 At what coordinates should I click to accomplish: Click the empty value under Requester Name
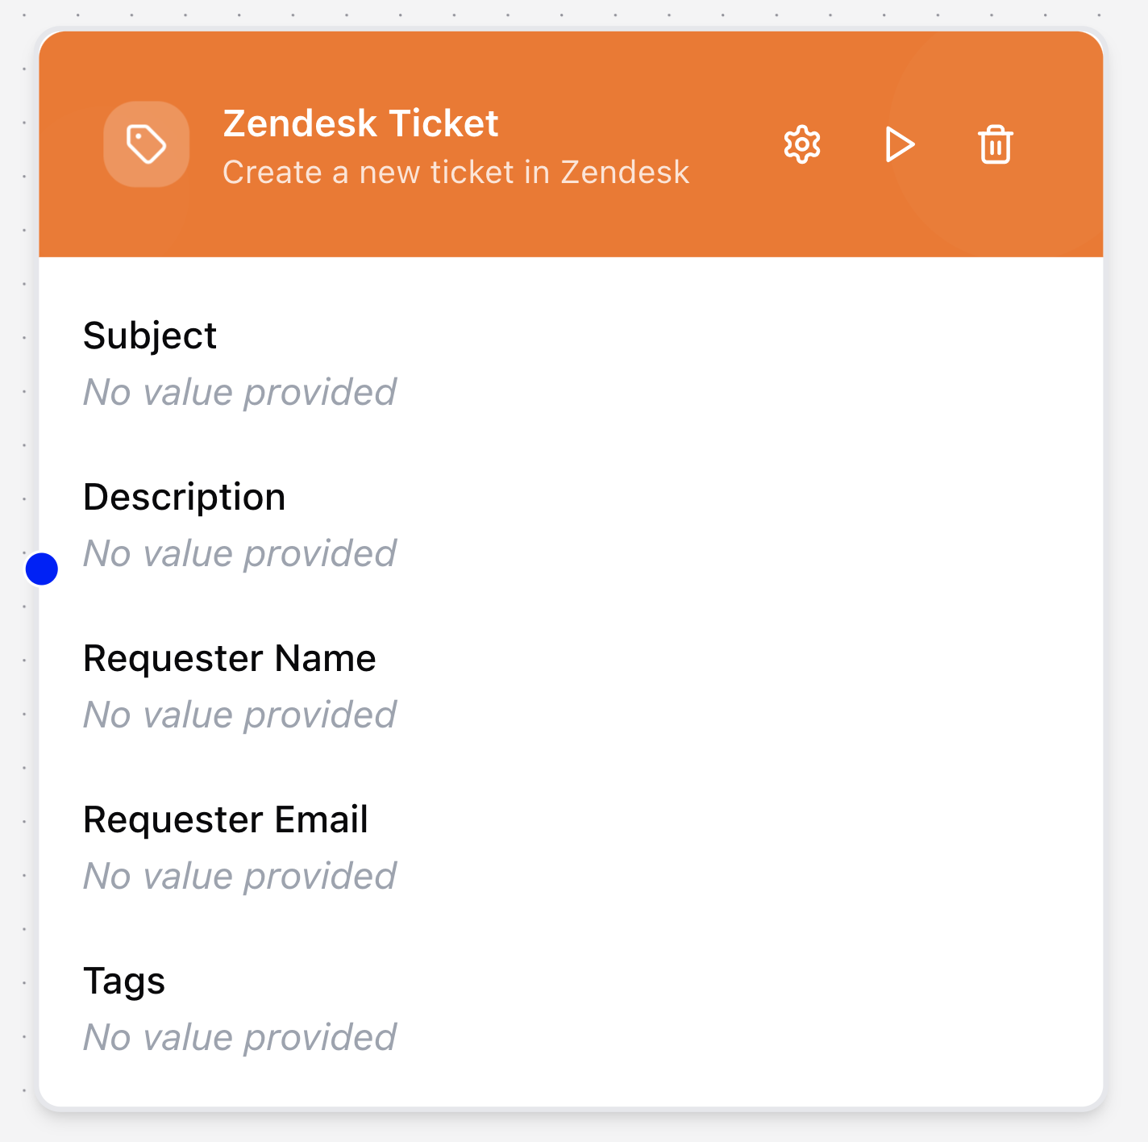click(240, 715)
